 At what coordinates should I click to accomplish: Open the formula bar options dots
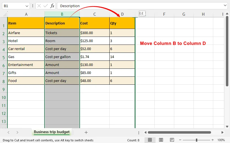click(x=33, y=6)
